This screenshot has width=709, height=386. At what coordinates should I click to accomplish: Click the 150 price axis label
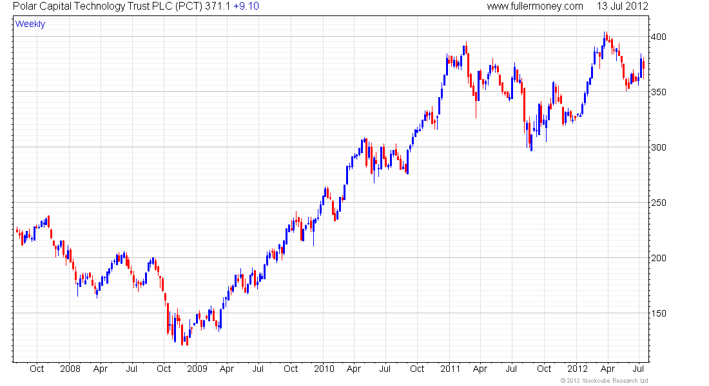[658, 313]
